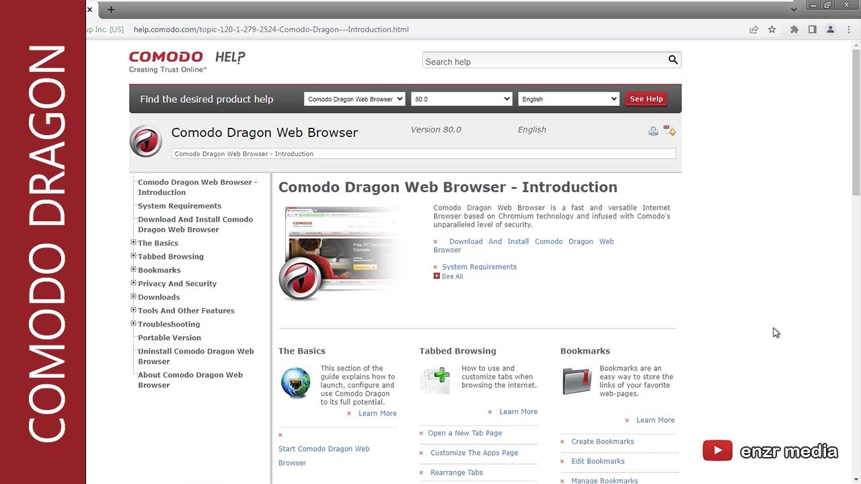Click Learn More under Bookmarks

click(x=655, y=420)
